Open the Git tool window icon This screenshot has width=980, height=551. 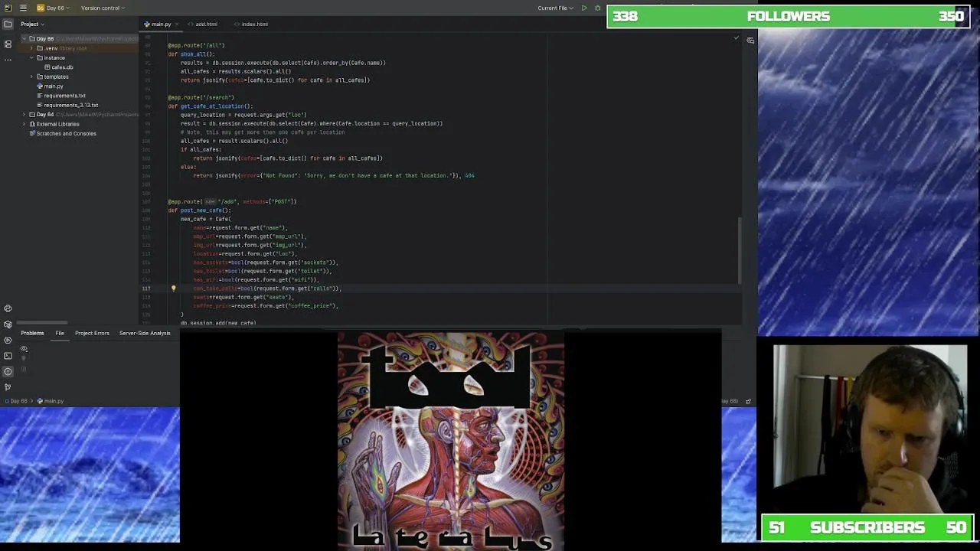pos(8,387)
